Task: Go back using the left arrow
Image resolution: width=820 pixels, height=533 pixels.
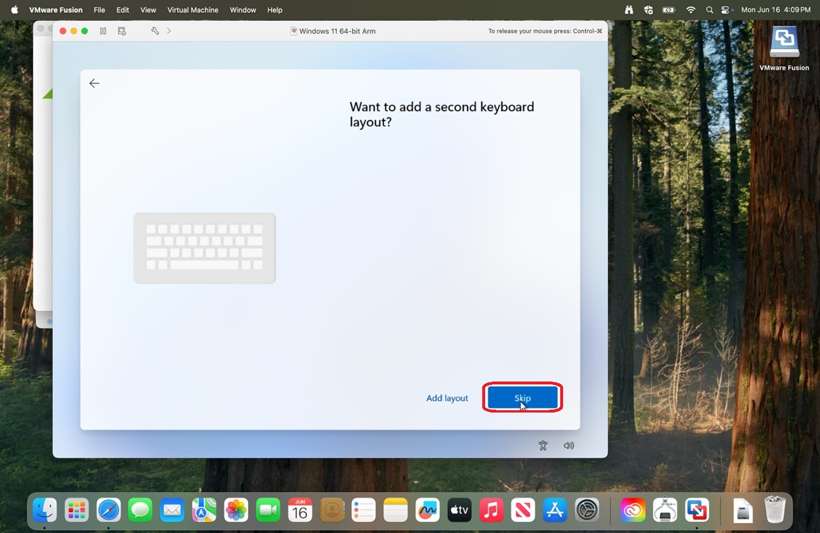Action: click(95, 83)
